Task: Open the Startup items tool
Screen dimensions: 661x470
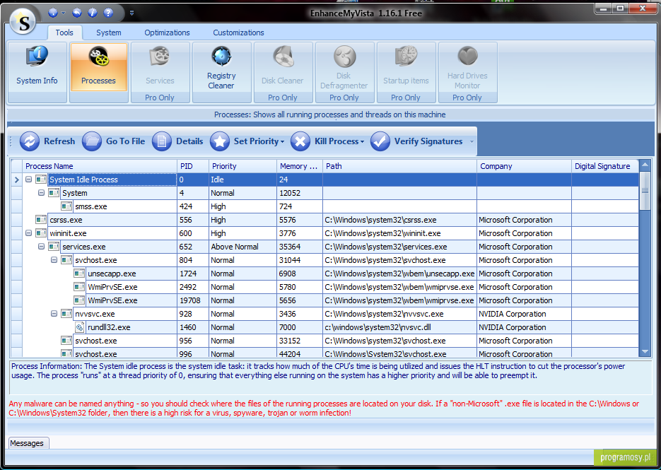Action: (406, 73)
